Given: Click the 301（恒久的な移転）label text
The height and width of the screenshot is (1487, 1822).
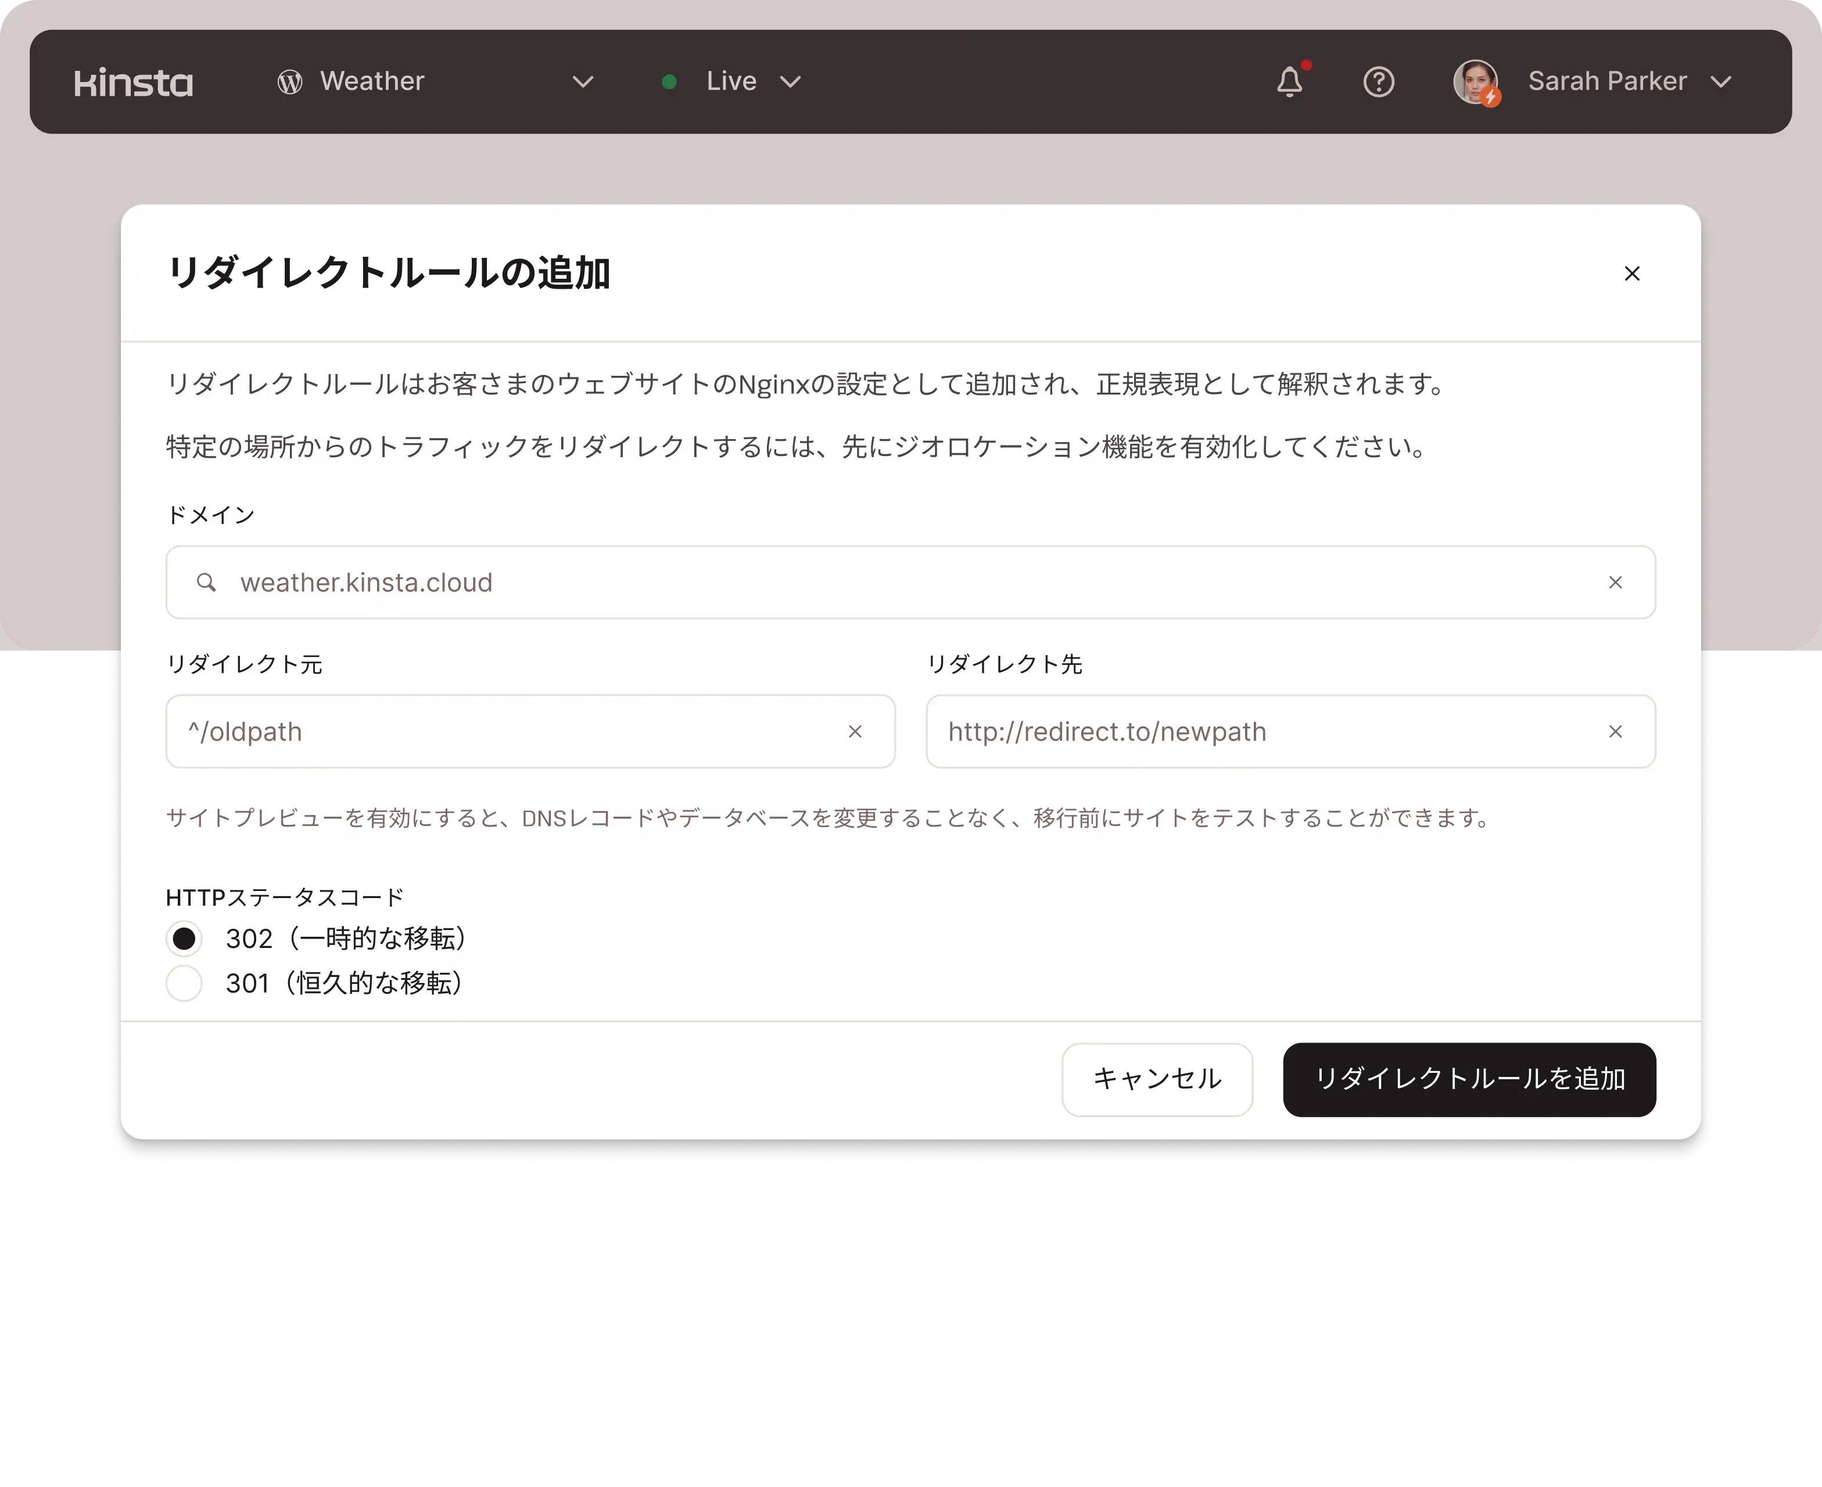Looking at the screenshot, I should (345, 983).
